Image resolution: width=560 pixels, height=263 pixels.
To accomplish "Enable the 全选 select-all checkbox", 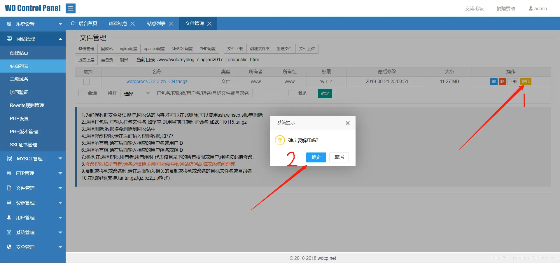I will pos(81,93).
